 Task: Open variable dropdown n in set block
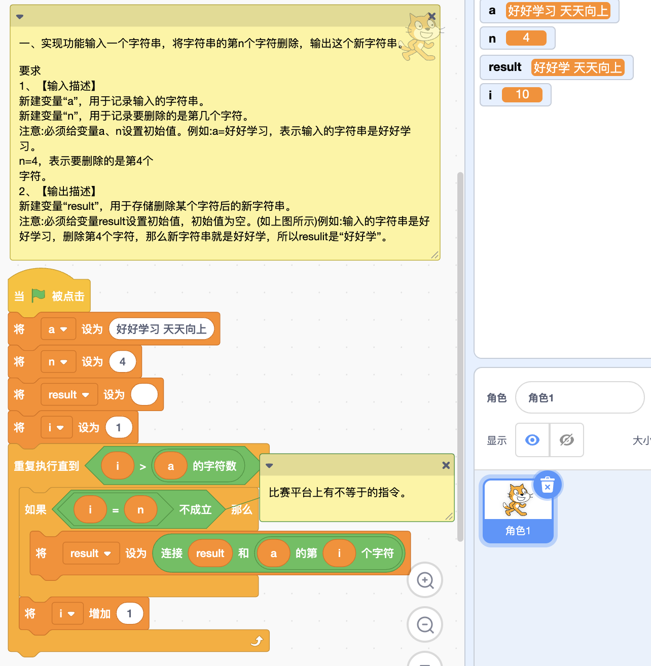58,362
